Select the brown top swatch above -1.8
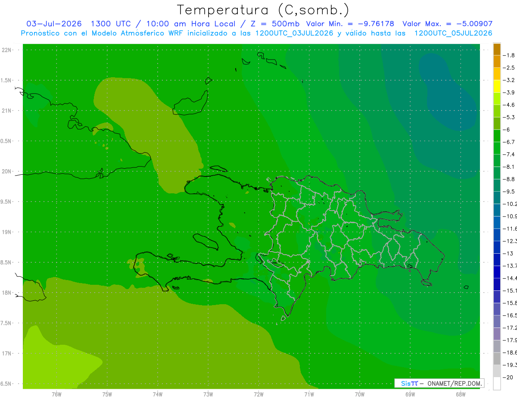The width and height of the screenshot is (517, 400). 497,50
